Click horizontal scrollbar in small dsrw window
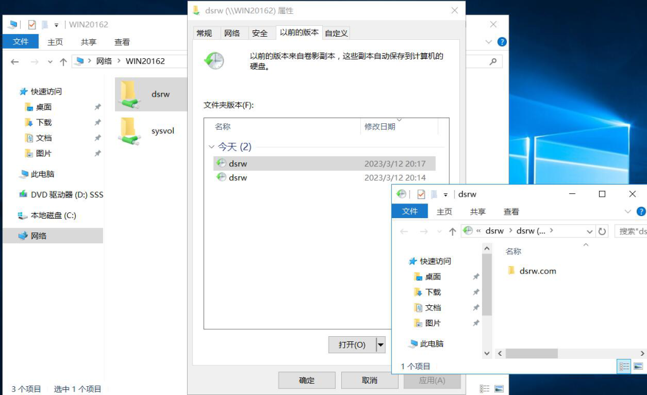Screen dimensions: 647x395 tap(531, 353)
